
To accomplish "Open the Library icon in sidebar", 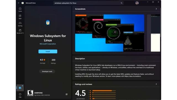I will [x=20, y=88].
